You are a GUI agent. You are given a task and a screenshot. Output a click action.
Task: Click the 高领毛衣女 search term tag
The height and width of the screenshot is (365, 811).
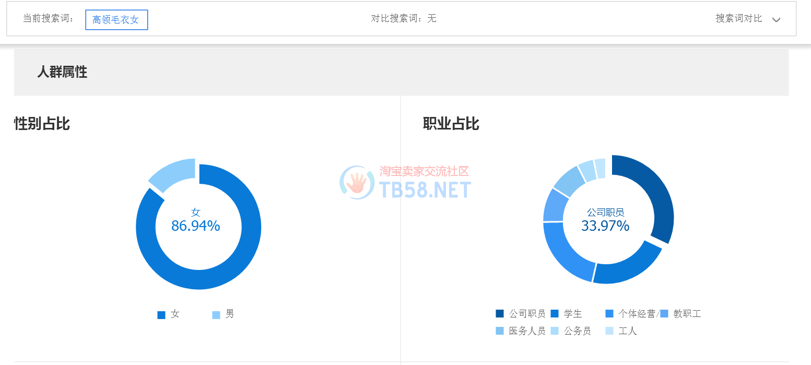tap(116, 20)
